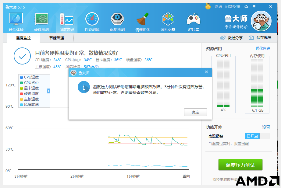The image size is (281, 188).
Task: Toggle CPU核心 legend series
Action: [30, 83]
